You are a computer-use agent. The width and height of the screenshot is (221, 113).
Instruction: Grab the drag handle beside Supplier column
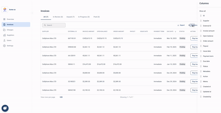pyautogui.click(x=201, y=21)
